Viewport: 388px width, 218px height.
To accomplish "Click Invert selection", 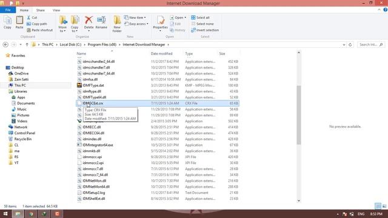I will pos(205,30).
